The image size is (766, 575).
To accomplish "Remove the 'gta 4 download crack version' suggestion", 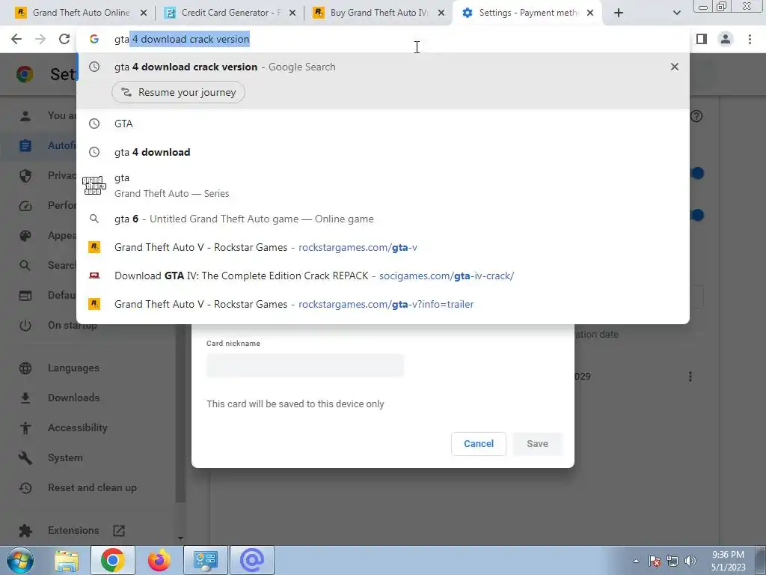I will 675,67.
